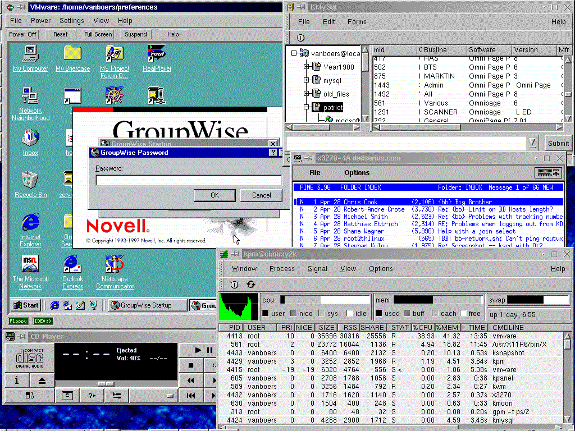This screenshot has height=431, width=575.
Task: Select the vmware process row PID 4413
Action: click(x=391, y=336)
